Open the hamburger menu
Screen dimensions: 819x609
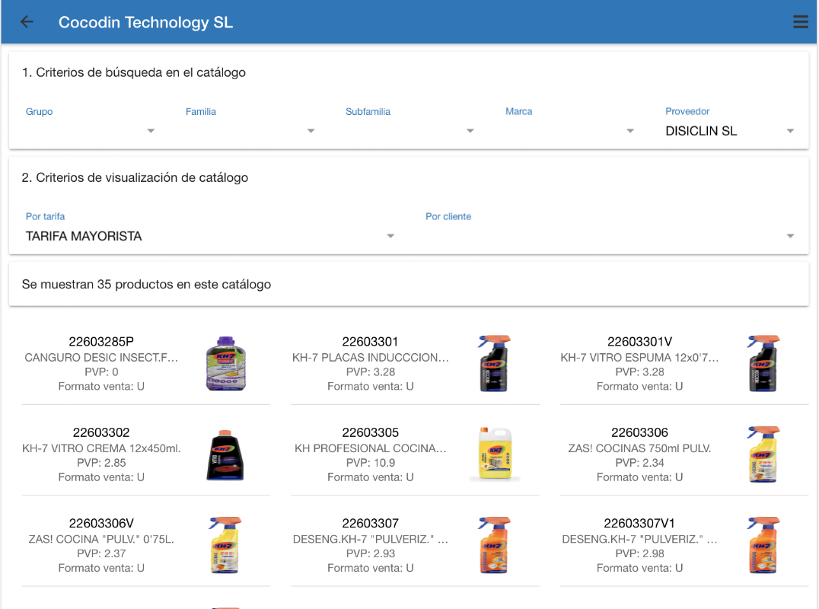(800, 22)
